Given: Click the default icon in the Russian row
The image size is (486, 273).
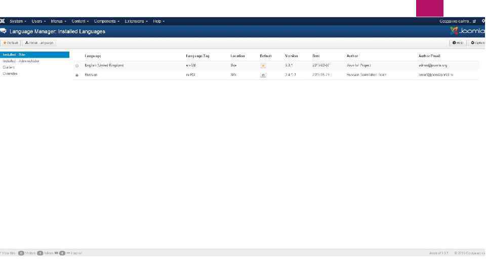Looking at the screenshot, I should (263, 75).
